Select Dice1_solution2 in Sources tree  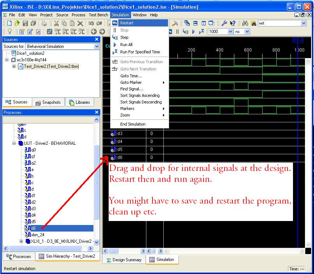(28, 53)
